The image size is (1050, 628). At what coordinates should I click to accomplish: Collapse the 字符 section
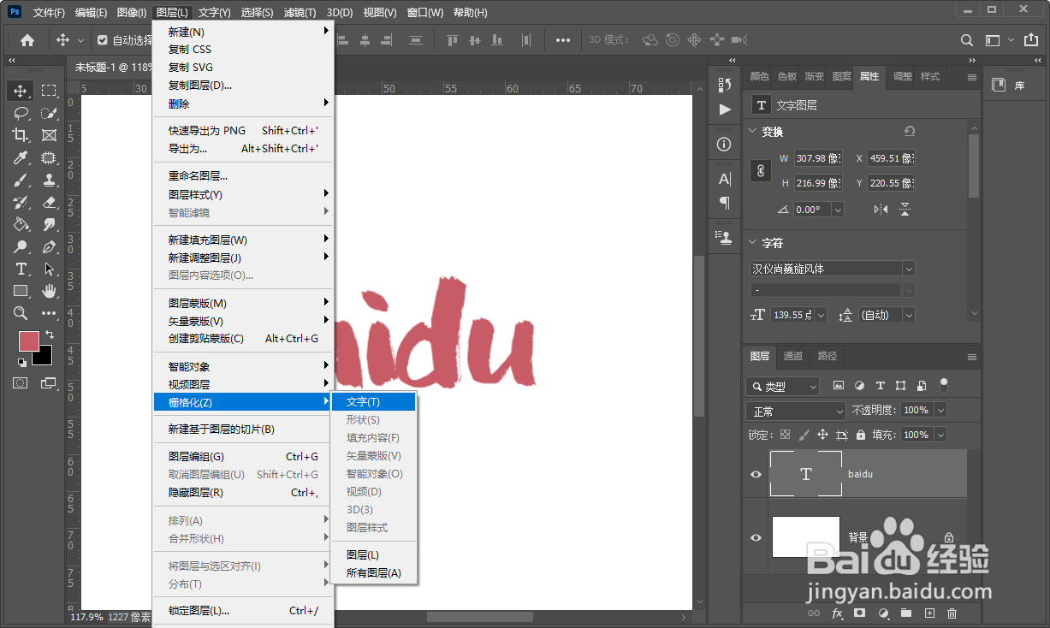point(752,243)
